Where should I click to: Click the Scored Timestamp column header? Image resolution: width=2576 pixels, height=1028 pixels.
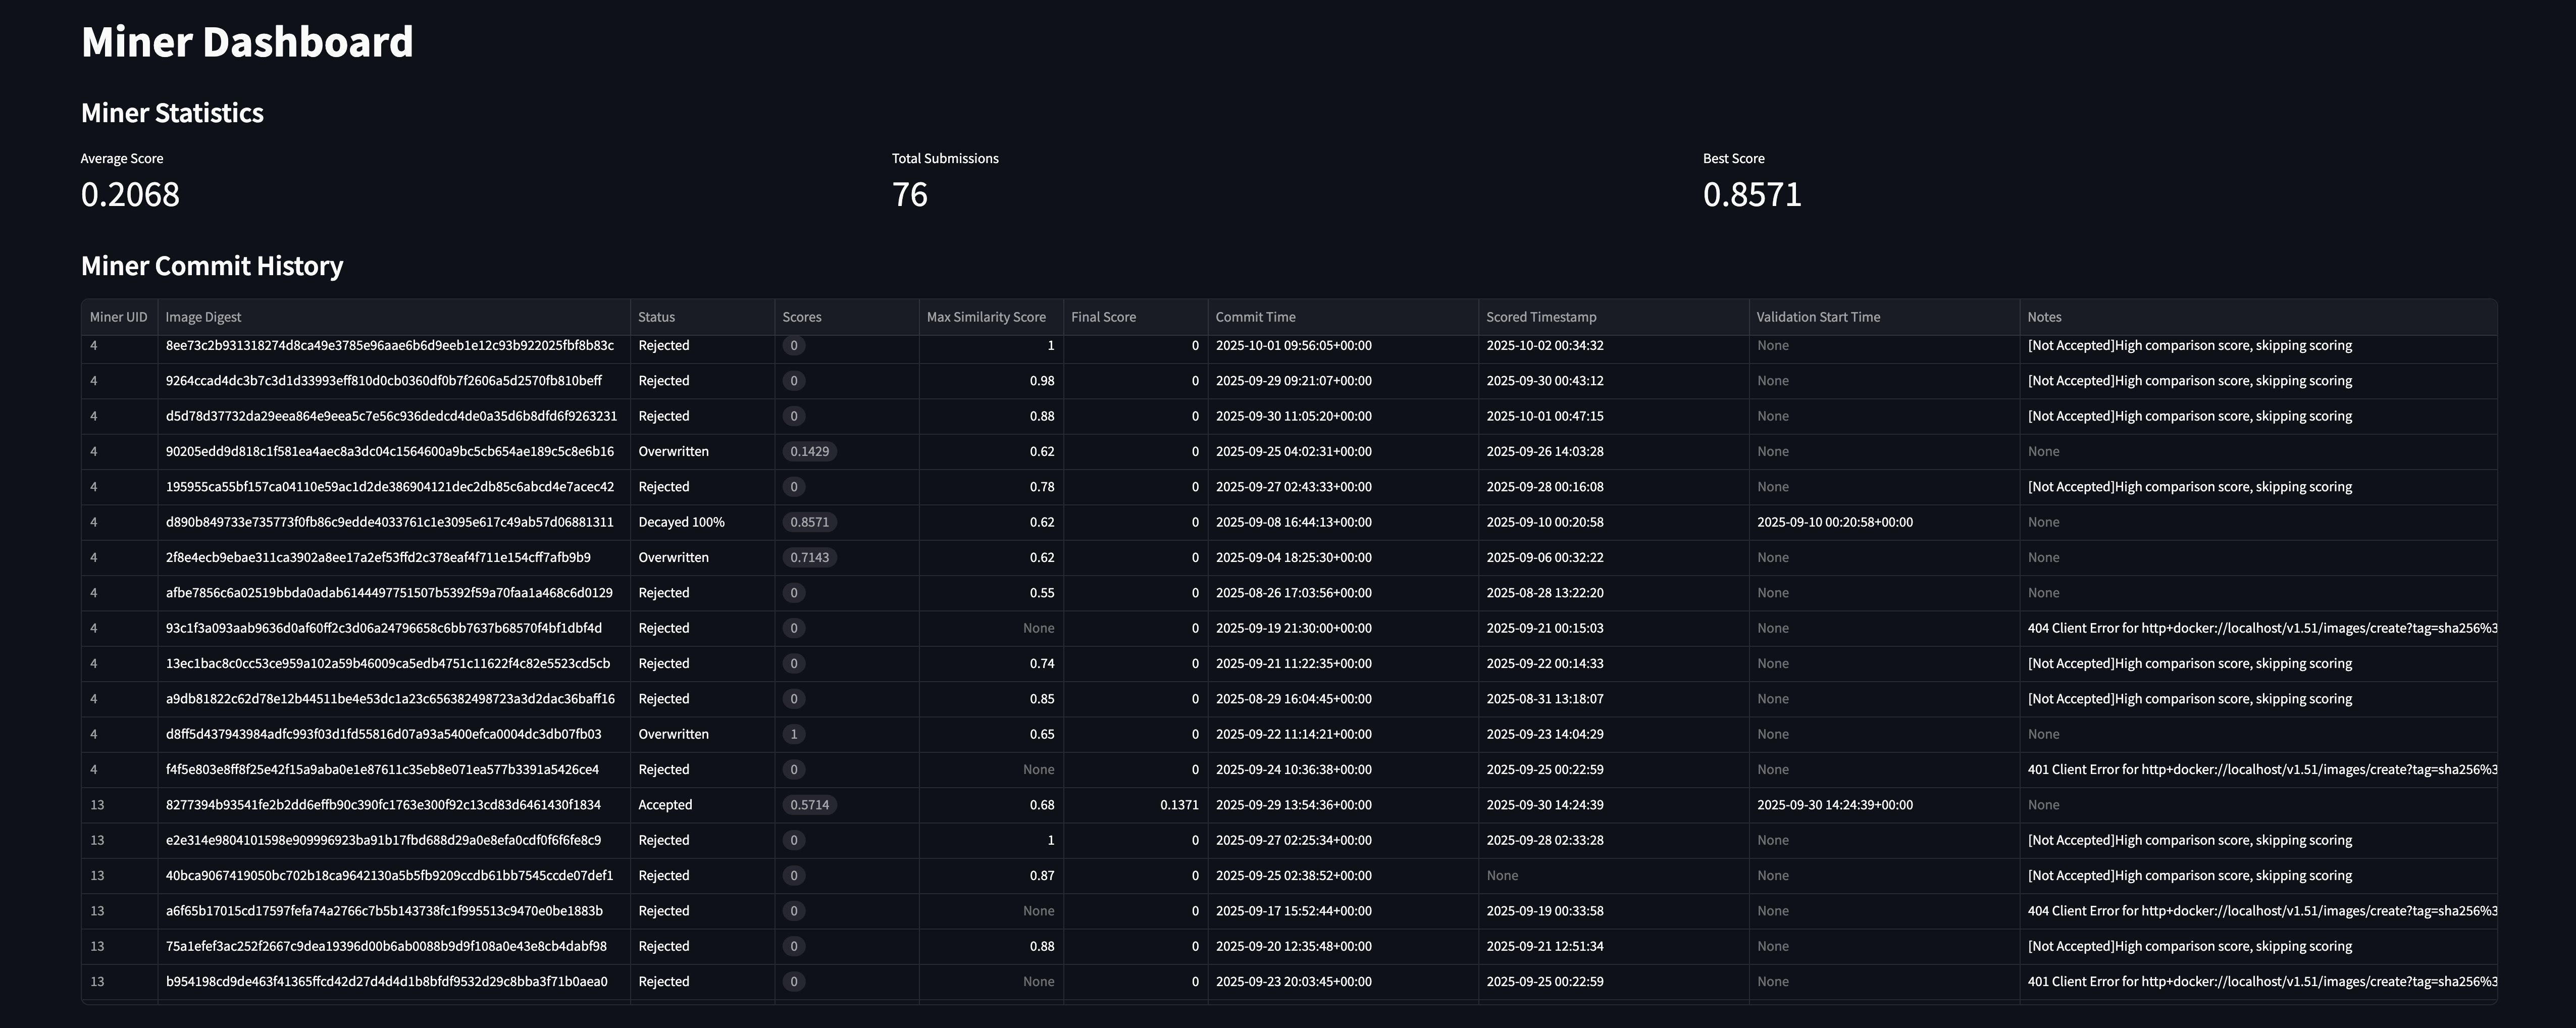pos(1540,317)
